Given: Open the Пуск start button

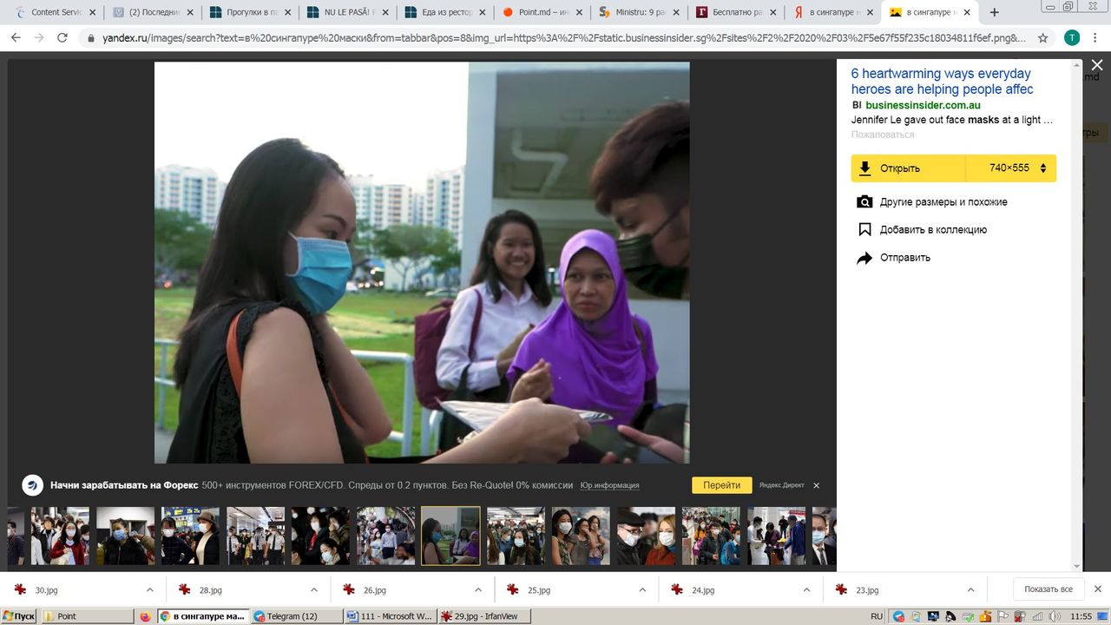Looking at the screenshot, I should 19,616.
